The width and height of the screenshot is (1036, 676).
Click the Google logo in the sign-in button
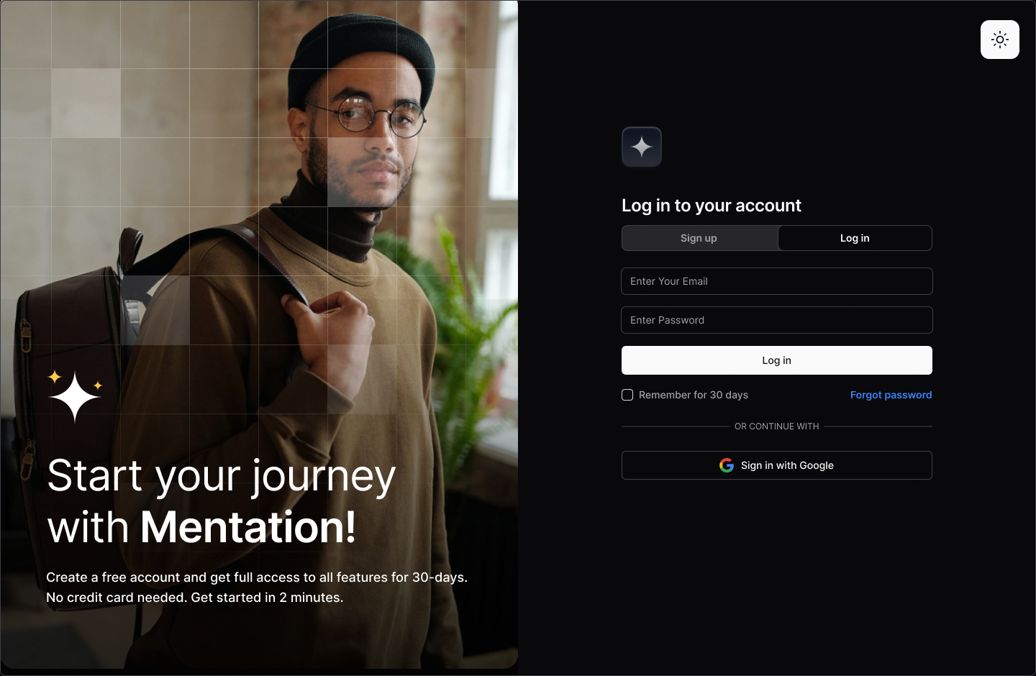point(727,465)
